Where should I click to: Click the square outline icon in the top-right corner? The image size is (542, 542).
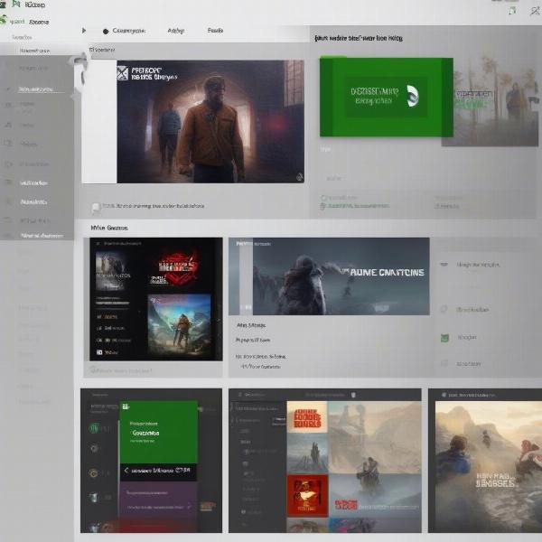512,11
